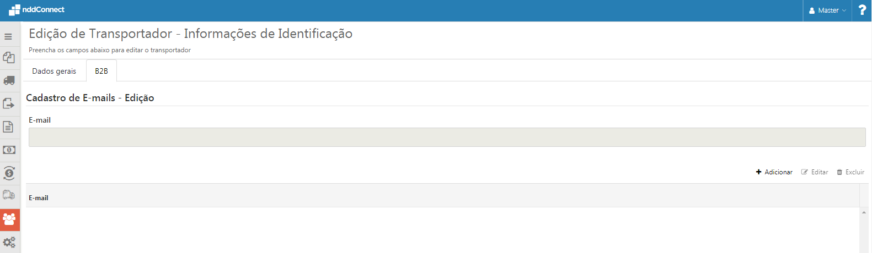Click the Editar button
This screenshot has height=253, width=872.
point(815,172)
